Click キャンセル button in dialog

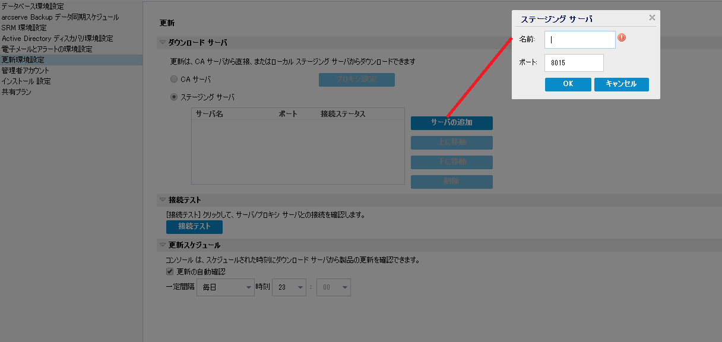pos(622,84)
